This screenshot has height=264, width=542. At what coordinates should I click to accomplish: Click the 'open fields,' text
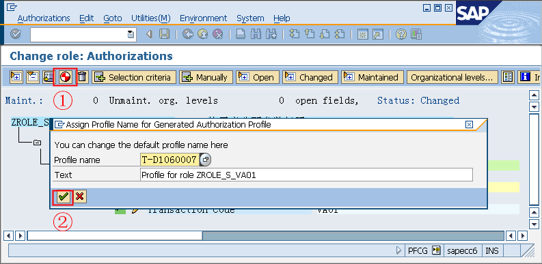tap(327, 100)
